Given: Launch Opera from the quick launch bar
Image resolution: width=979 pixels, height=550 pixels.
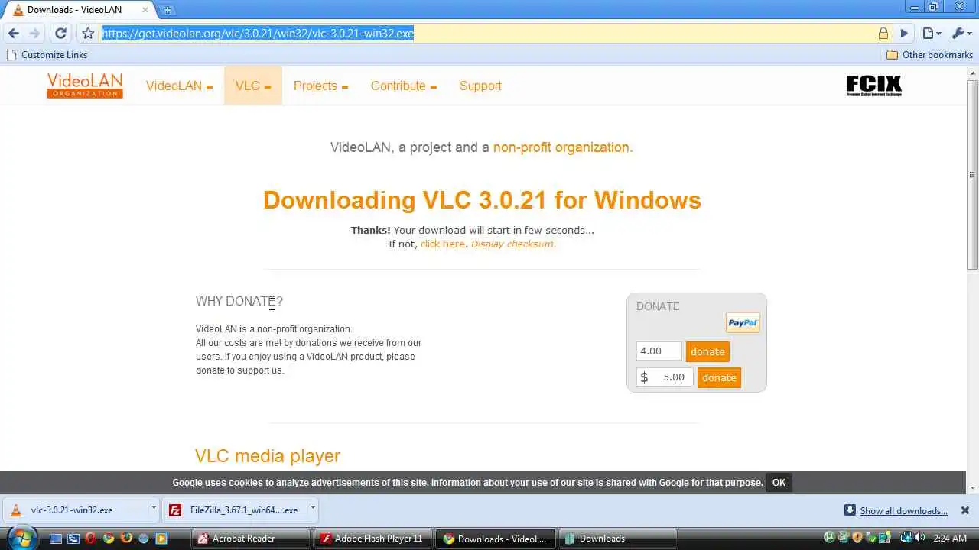Looking at the screenshot, I should 90,539.
